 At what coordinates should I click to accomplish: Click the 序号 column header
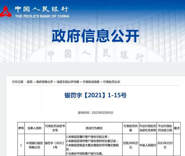21,128
